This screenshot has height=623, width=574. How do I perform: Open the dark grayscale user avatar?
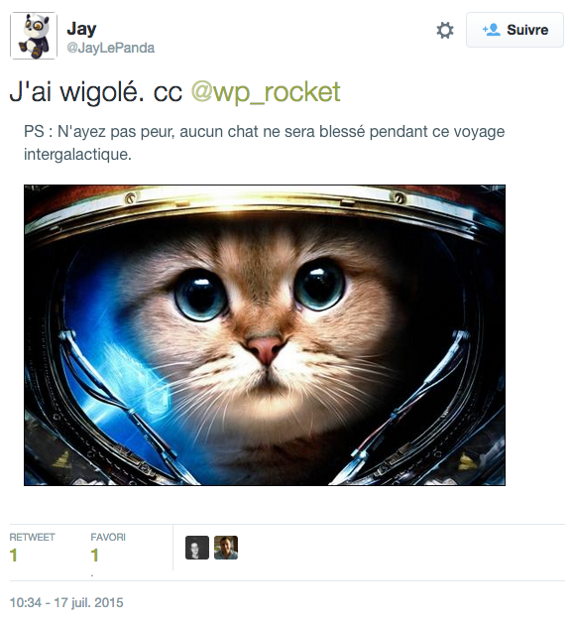coord(197,548)
